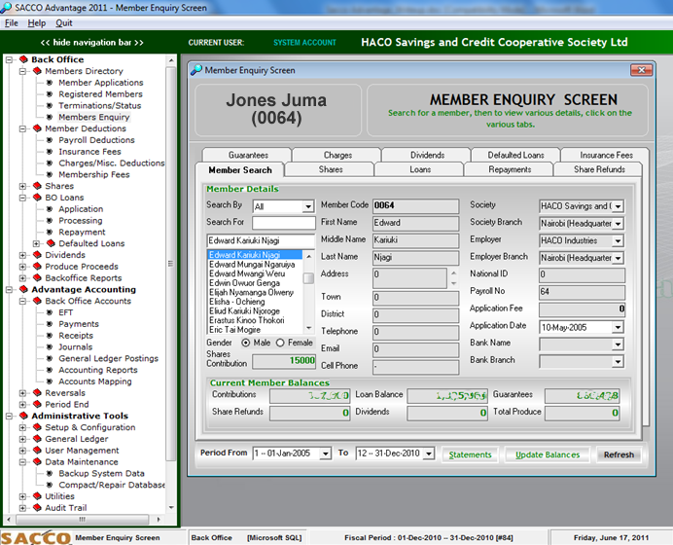This screenshot has width=673, height=545.
Task: Click the Advantage Accounting red icon
Action: (x=23, y=289)
